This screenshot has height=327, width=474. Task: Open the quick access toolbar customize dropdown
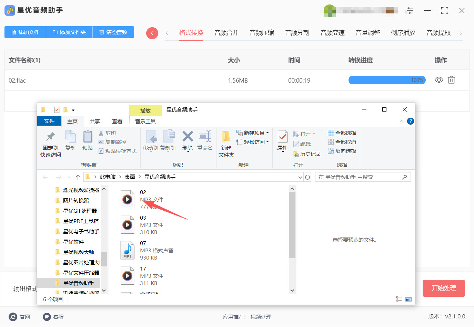pyautogui.click(x=73, y=110)
